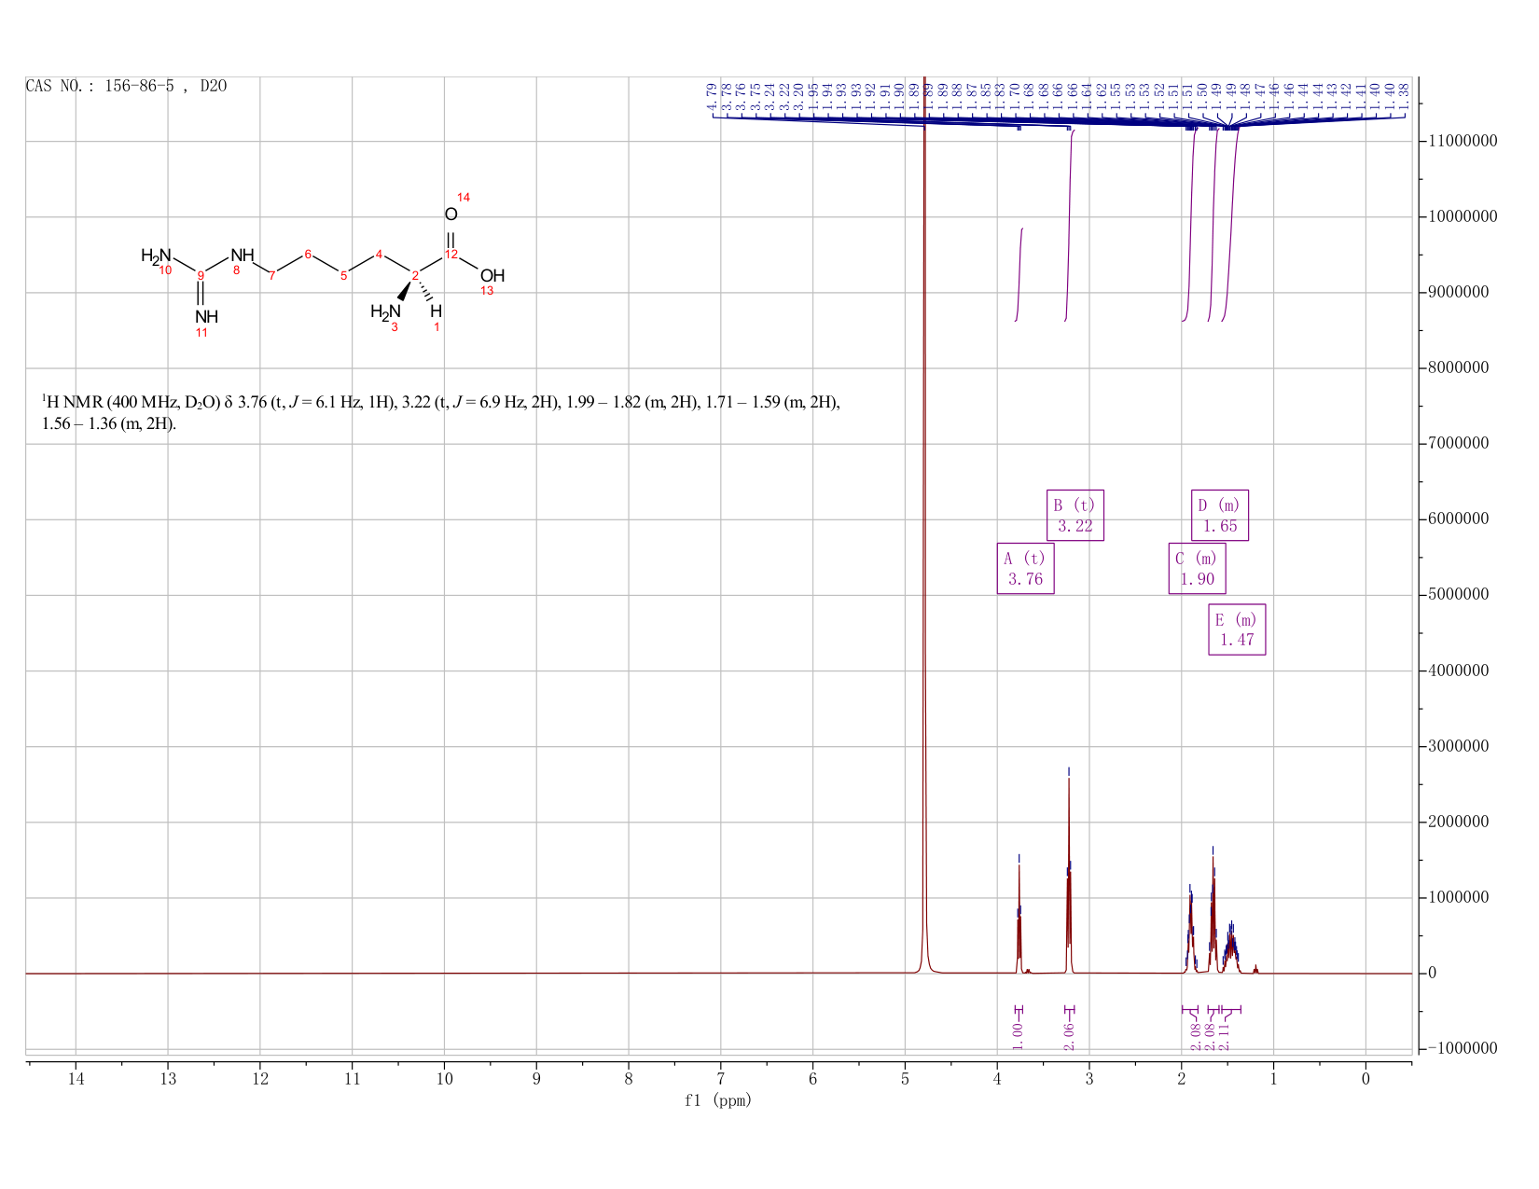Click the OH group in the molecule structure
The image size is (1539, 1189).
(492, 275)
